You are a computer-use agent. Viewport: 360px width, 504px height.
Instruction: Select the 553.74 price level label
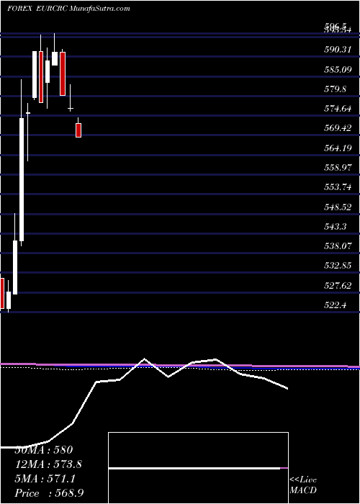coord(337,187)
